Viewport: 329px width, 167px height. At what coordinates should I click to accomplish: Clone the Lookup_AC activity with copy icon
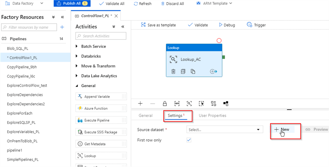pos(193,71)
